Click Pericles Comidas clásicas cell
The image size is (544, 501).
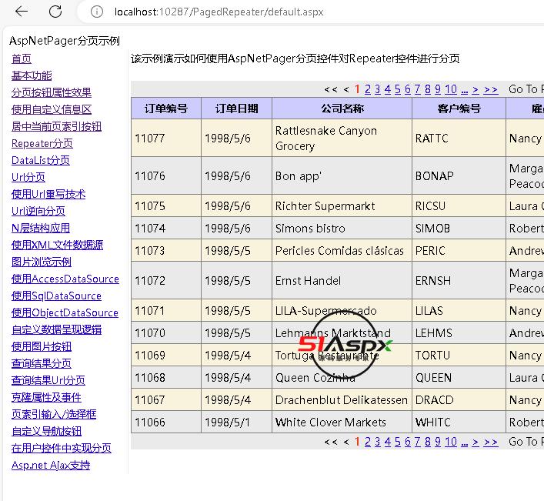[x=342, y=251]
